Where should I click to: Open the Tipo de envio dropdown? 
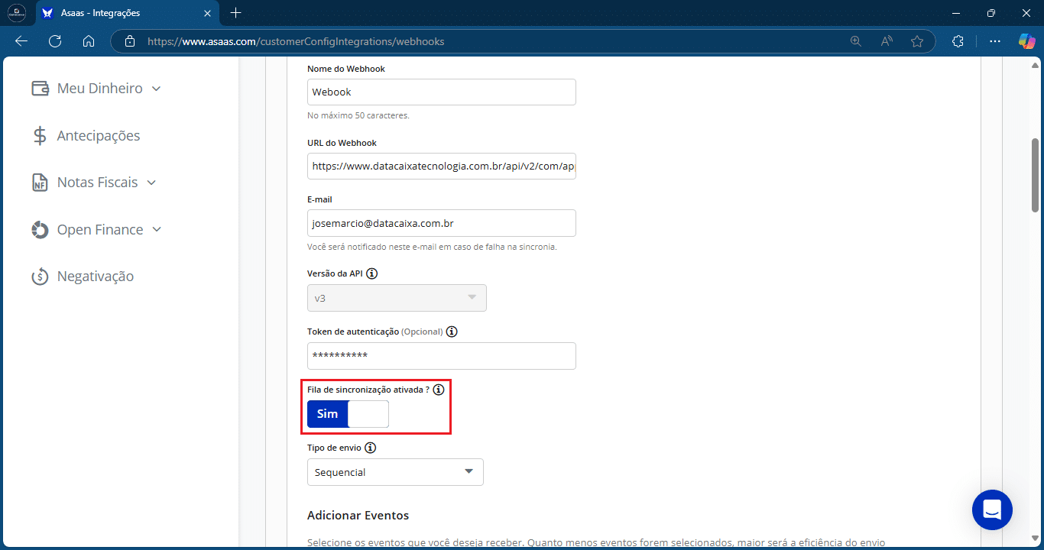click(395, 472)
